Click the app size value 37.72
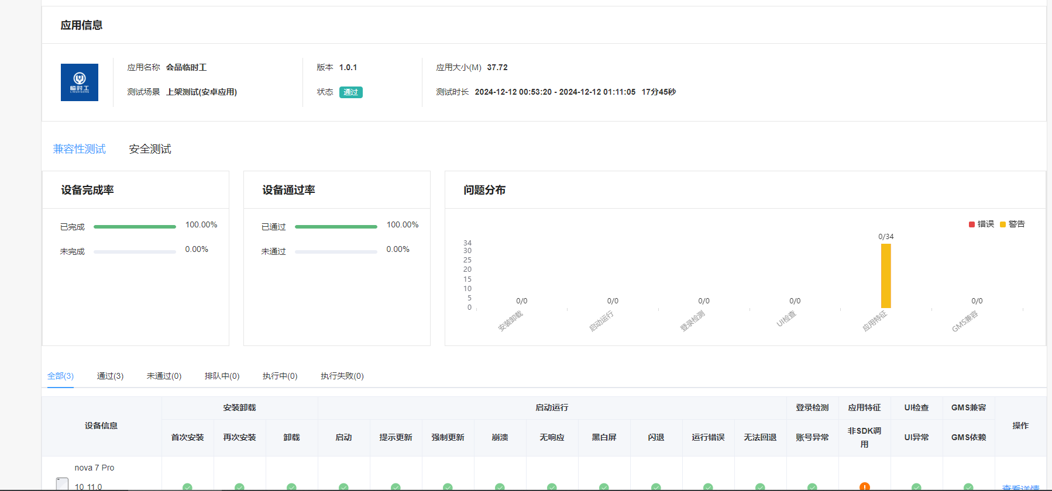Viewport: 1052px width, 491px height. [497, 67]
